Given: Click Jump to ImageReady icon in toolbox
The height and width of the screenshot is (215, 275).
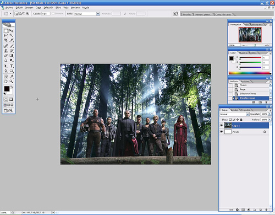Looking at the screenshot, I should click(x=8, y=110).
